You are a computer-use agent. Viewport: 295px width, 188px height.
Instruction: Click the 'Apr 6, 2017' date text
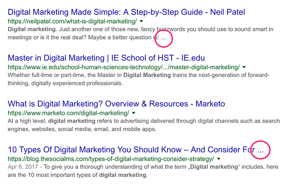23,167
